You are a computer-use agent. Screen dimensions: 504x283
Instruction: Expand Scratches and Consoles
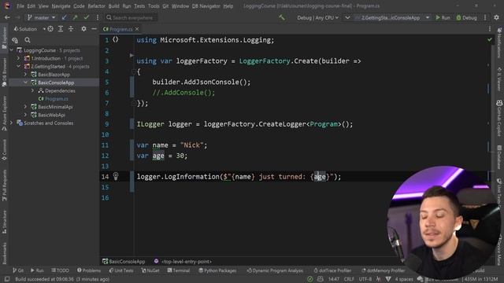12,123
